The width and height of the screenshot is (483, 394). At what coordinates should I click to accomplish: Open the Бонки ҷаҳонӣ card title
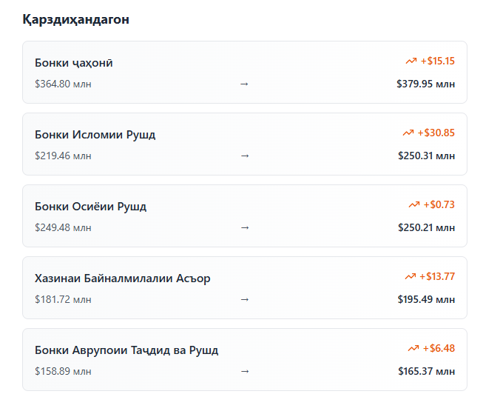click(74, 63)
